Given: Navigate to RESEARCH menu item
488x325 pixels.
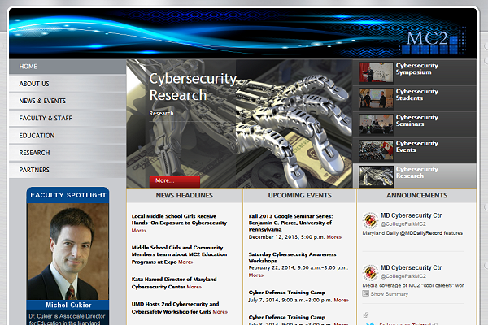Looking at the screenshot, I should coord(68,153).
